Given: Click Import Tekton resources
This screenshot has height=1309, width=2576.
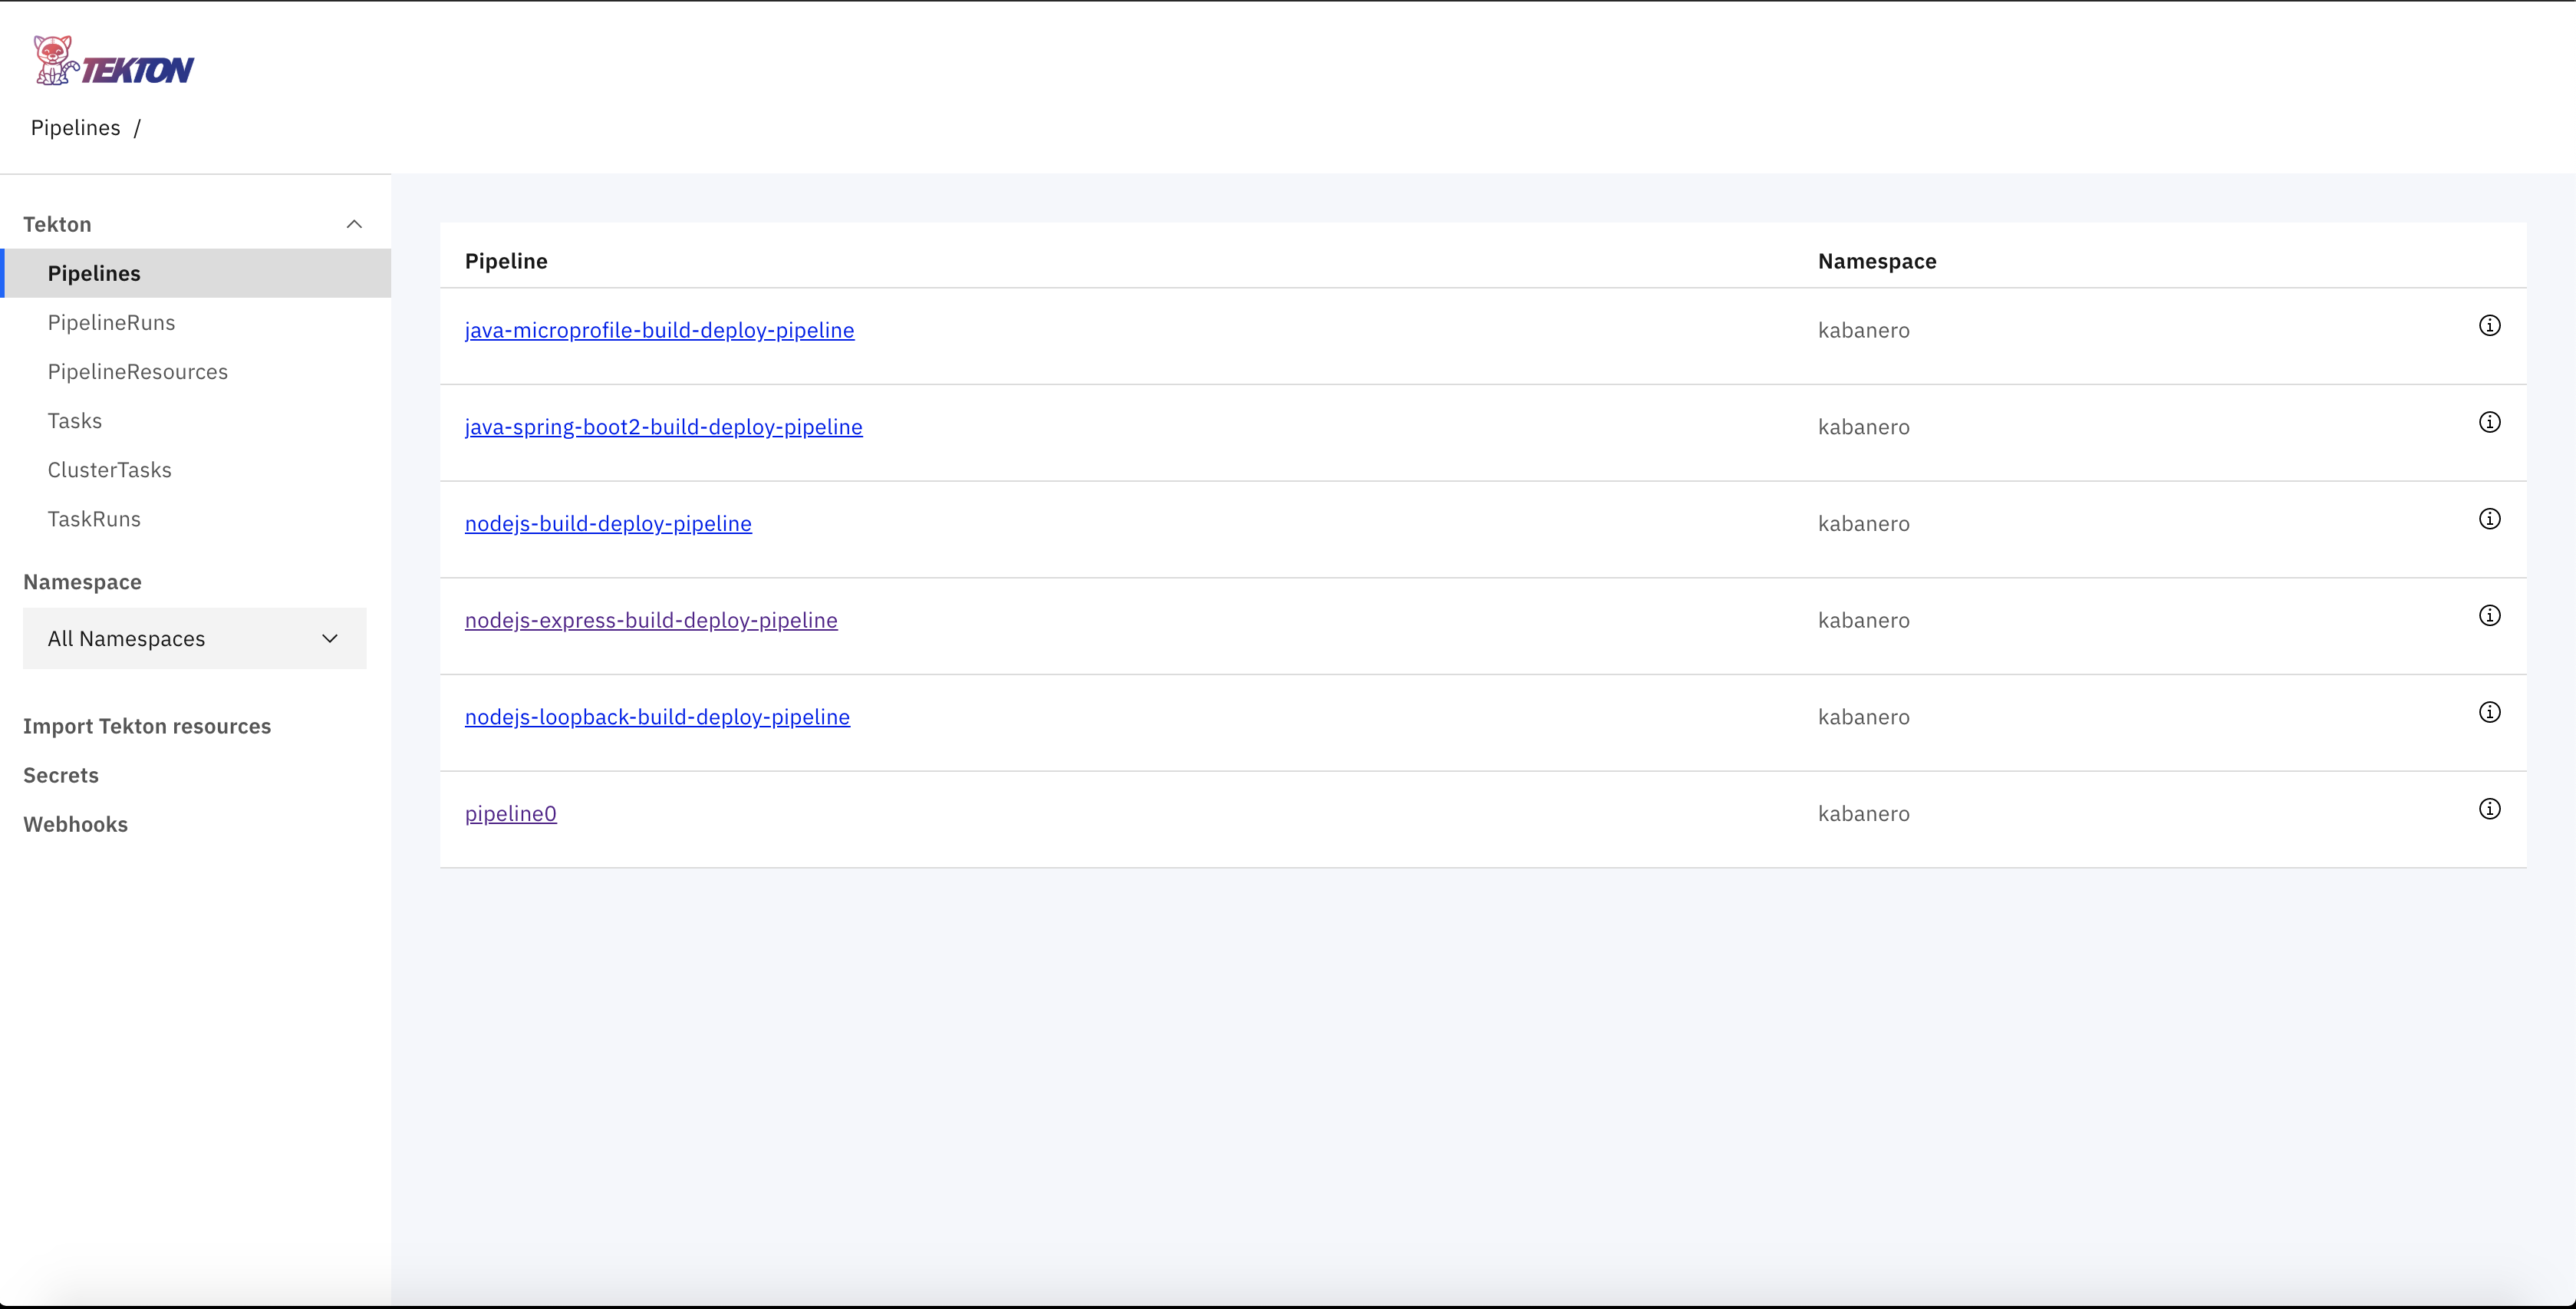Looking at the screenshot, I should pos(147,726).
